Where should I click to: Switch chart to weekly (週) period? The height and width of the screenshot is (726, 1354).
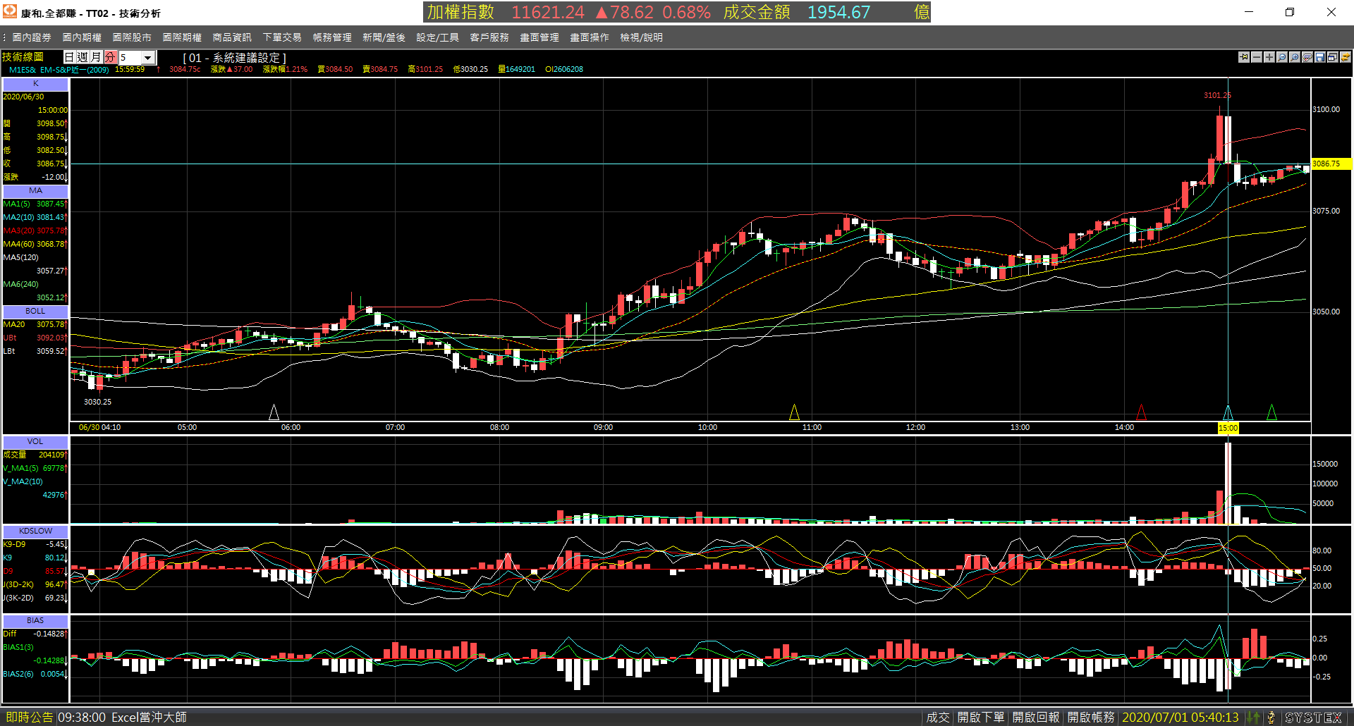[83, 57]
